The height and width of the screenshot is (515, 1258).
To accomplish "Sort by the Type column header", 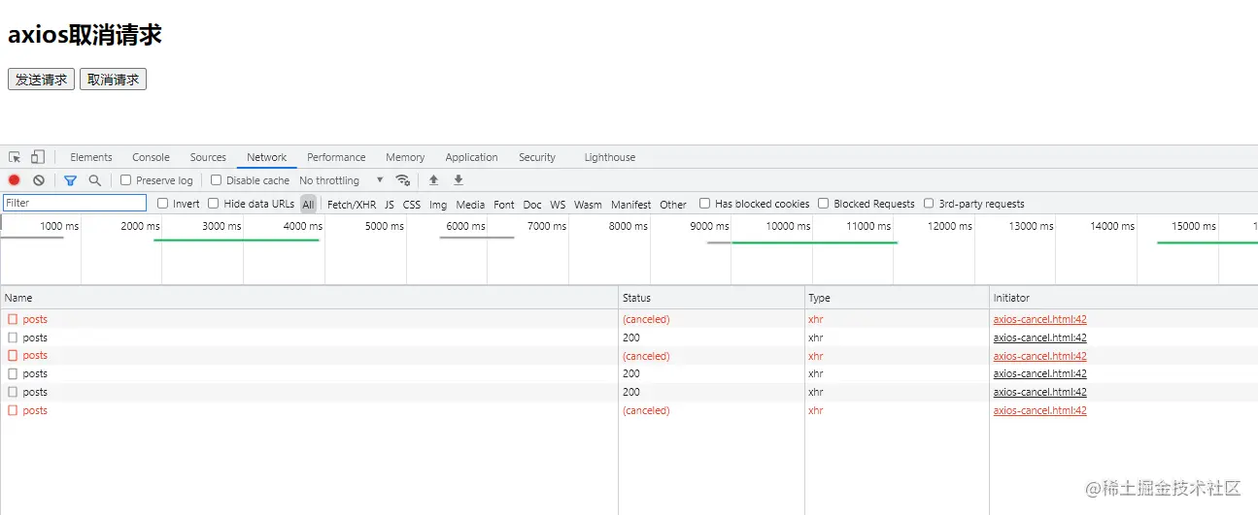I will (897, 298).
